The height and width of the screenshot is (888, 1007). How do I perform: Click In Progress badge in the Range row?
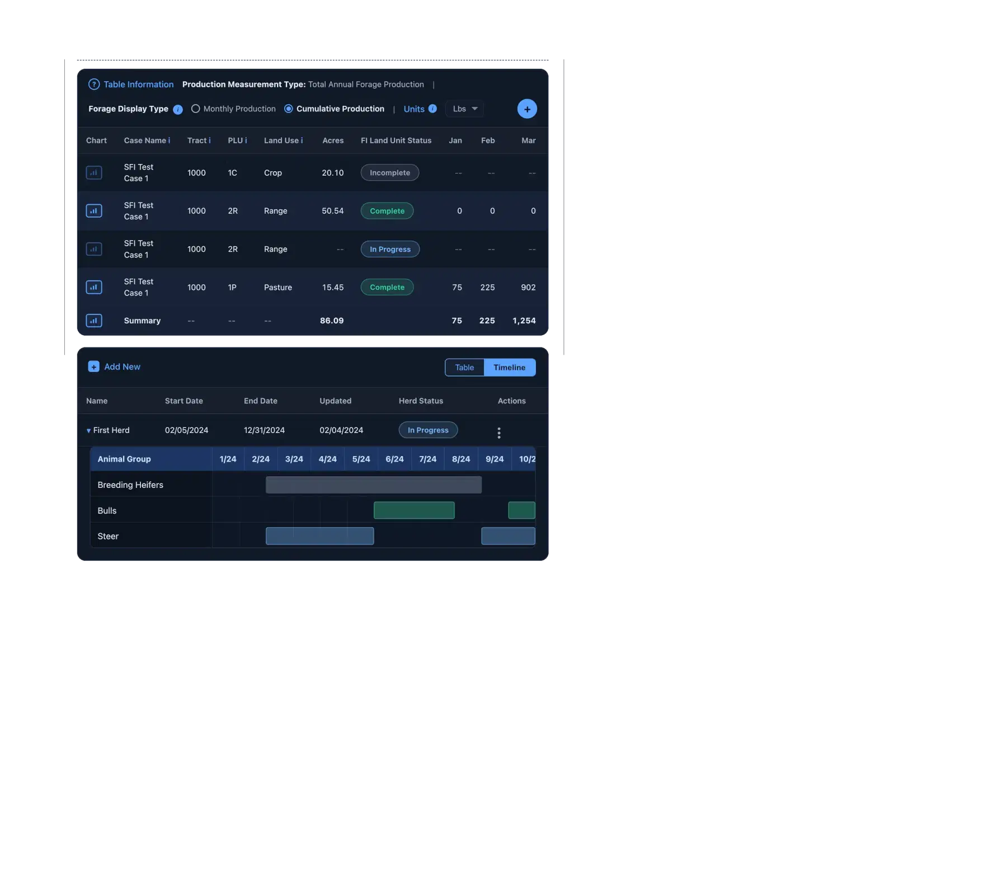tap(390, 249)
